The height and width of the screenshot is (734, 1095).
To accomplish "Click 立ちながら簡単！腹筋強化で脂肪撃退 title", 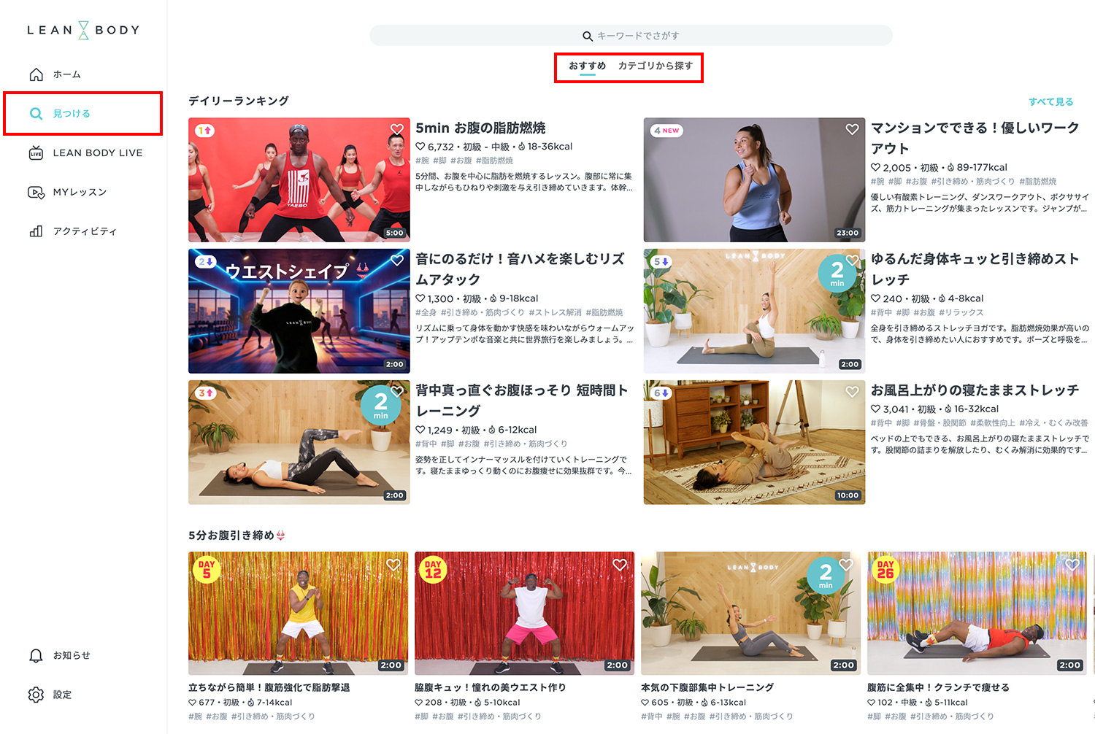I will tap(269, 687).
